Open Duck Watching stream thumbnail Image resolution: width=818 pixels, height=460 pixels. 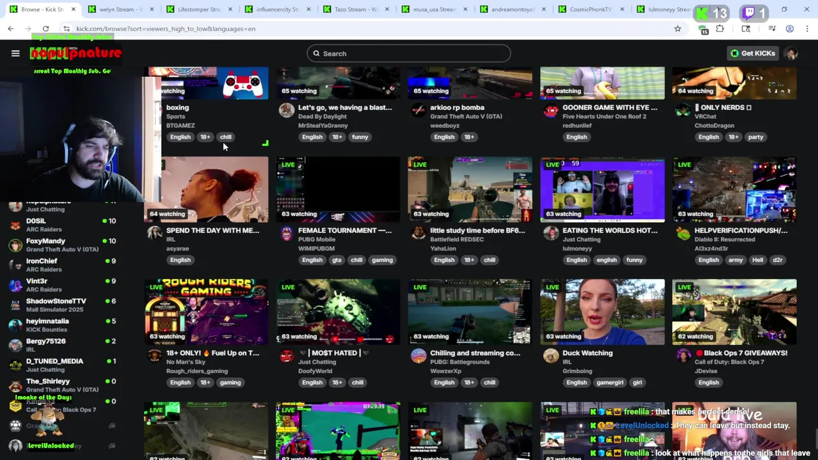[602, 312]
